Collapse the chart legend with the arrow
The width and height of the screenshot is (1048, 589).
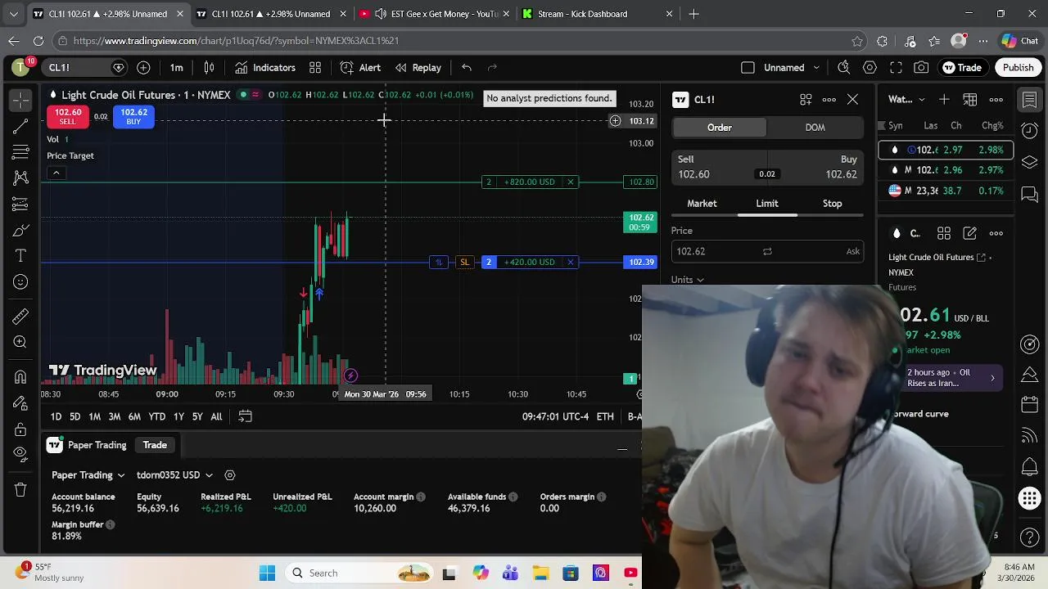click(x=56, y=173)
